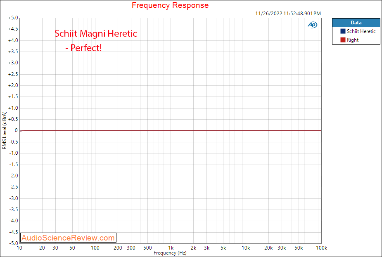Click the 11/26/2022 timestamp text
382x257 pixels.
coord(288,14)
